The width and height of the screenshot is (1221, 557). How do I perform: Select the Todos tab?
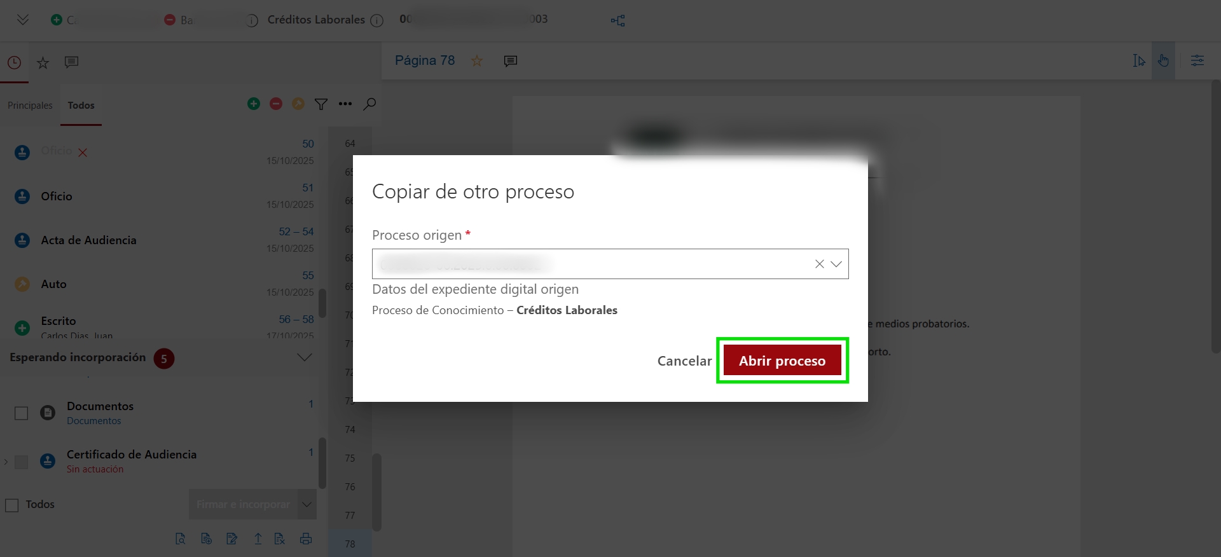(x=81, y=106)
